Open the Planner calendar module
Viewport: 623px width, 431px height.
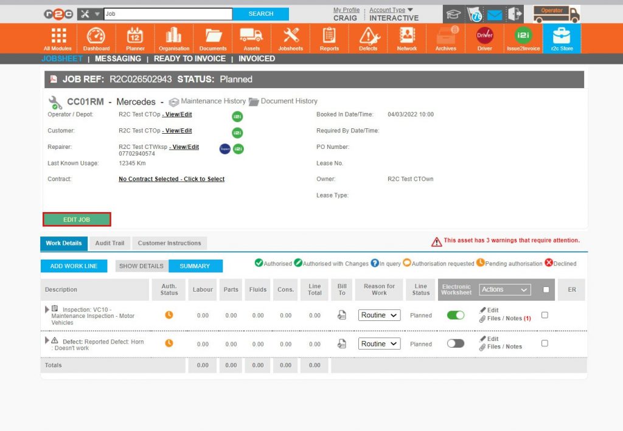[x=135, y=38]
